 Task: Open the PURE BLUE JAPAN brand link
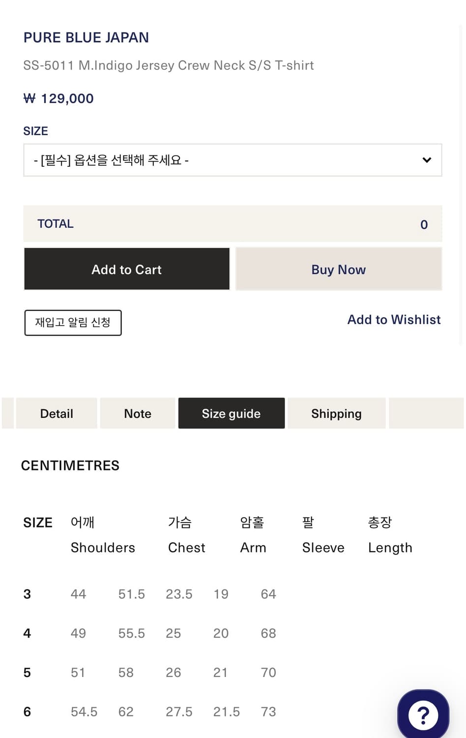86,37
